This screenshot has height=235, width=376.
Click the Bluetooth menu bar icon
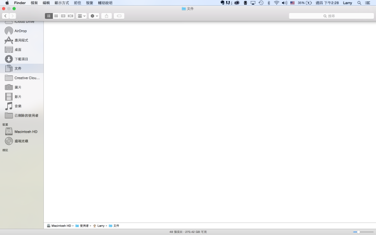(269, 3)
